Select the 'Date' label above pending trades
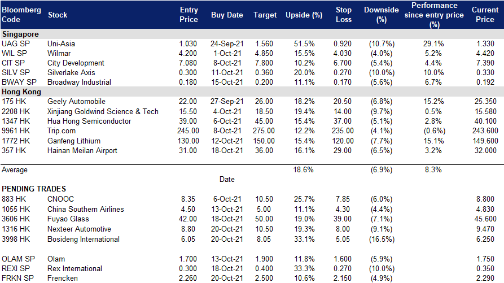Screen dimensions: 504x283 [x=227, y=180]
